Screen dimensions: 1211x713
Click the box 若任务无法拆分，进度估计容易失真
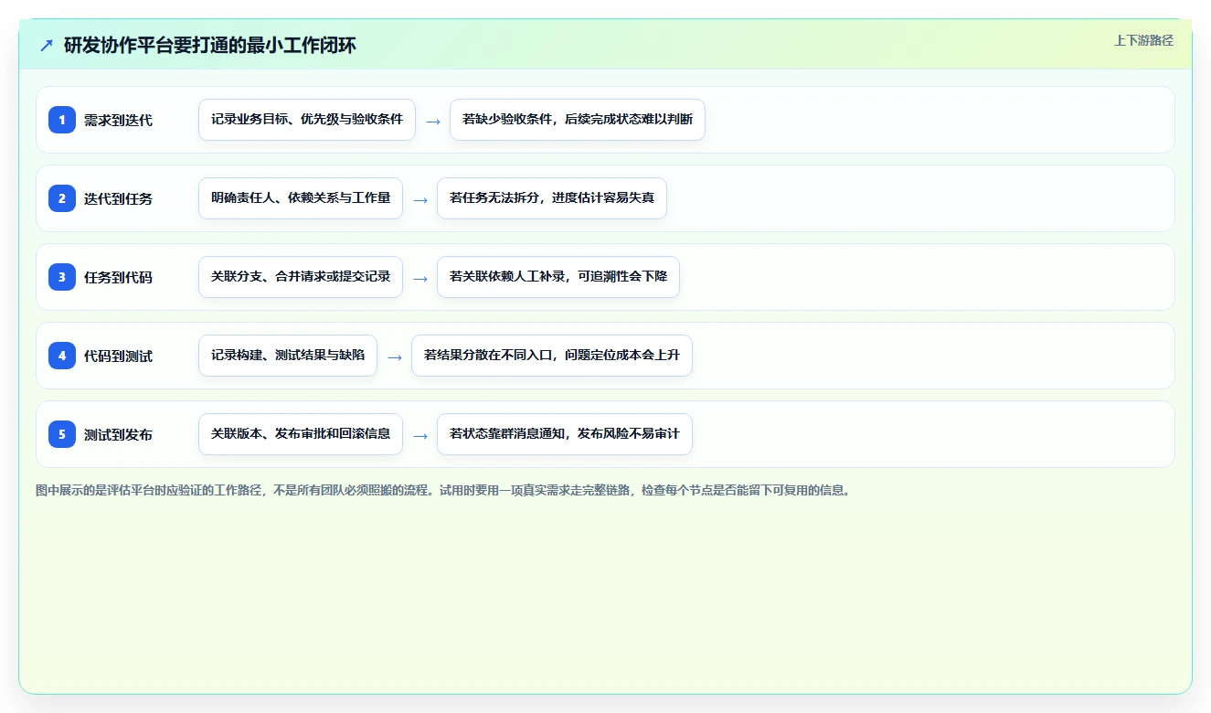(552, 198)
